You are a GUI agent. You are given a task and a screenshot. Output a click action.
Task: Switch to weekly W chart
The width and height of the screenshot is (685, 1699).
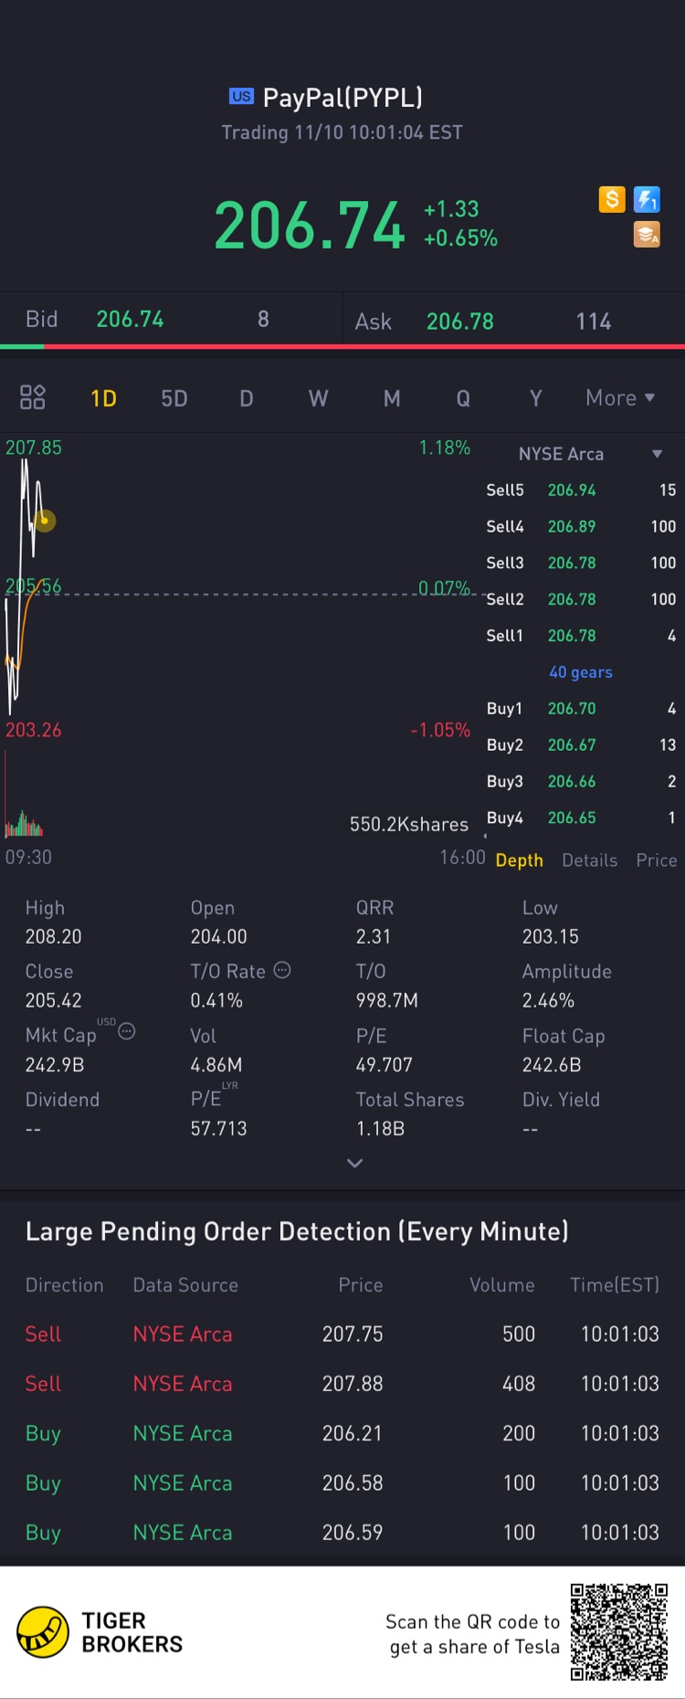pyautogui.click(x=318, y=398)
